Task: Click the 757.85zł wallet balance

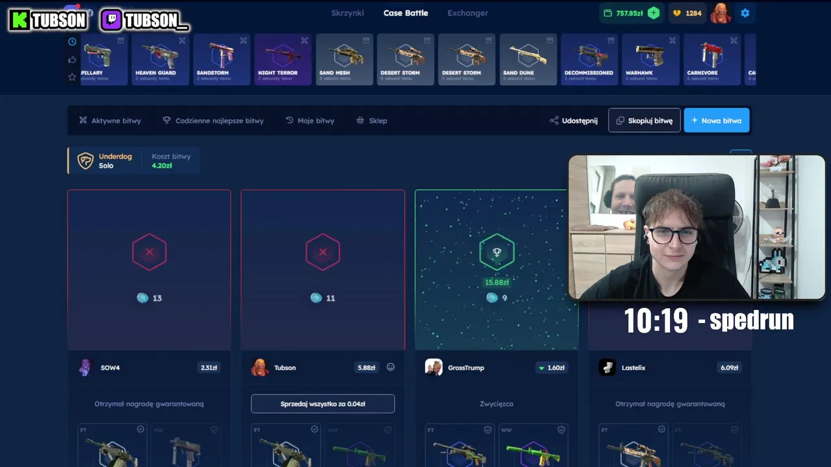Action: (623, 13)
